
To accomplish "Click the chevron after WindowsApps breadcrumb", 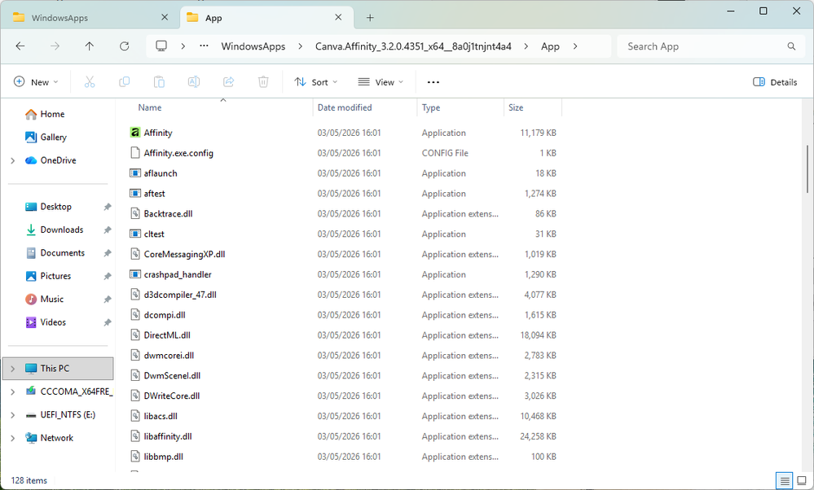I will [300, 46].
